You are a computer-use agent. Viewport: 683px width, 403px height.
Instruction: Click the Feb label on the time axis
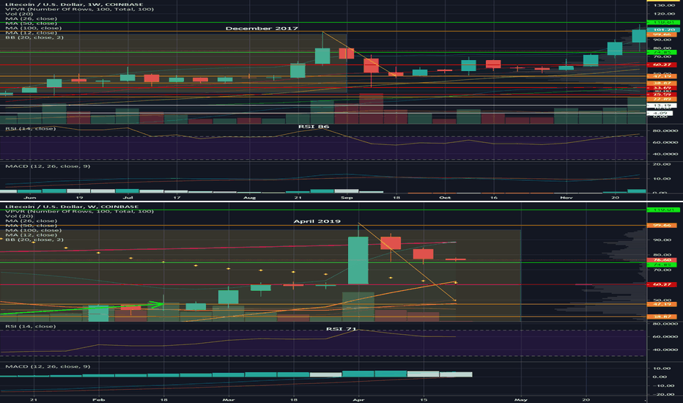[99, 399]
